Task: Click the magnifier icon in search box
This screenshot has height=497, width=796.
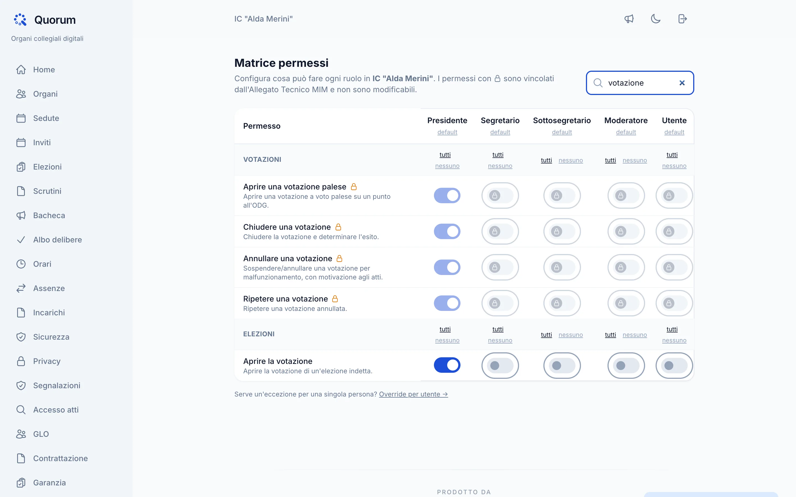Action: coord(598,83)
